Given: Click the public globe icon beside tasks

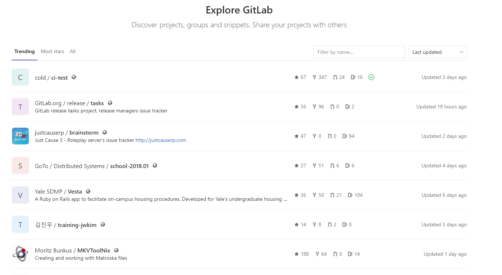Looking at the screenshot, I should click(110, 103).
